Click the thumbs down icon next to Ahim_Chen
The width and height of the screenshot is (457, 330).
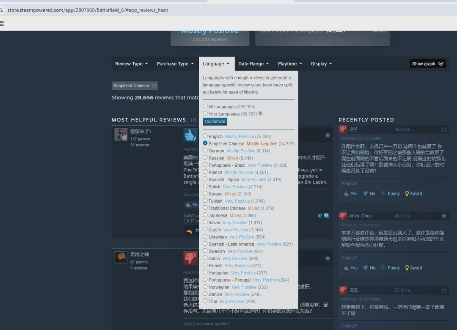click(343, 216)
